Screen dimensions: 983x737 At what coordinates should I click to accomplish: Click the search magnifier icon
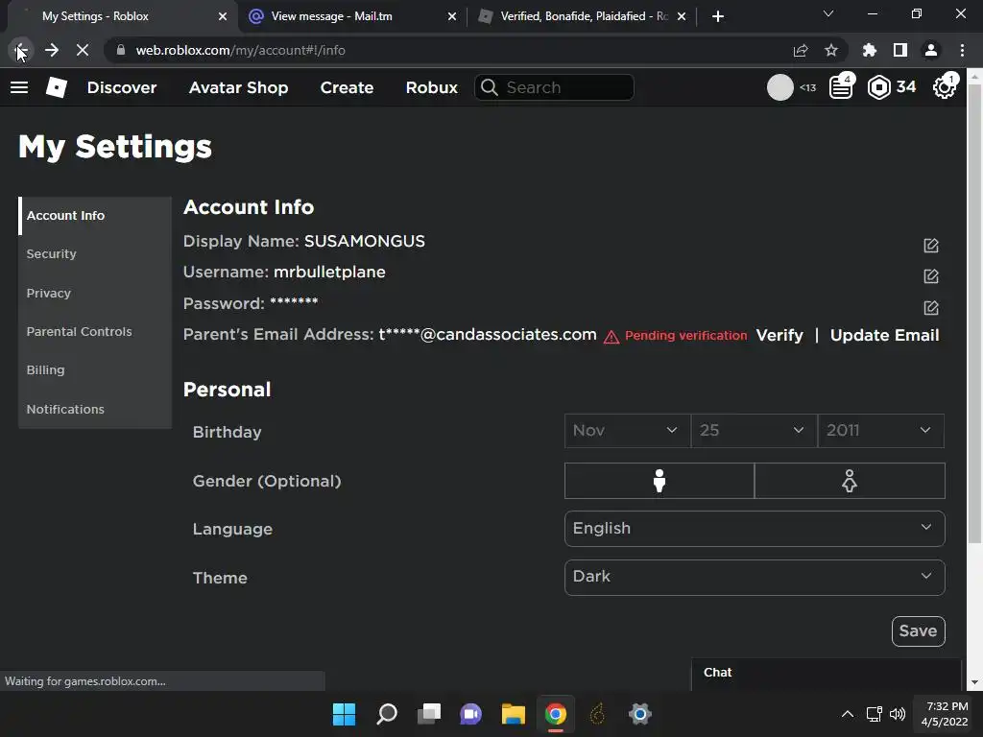click(x=490, y=87)
